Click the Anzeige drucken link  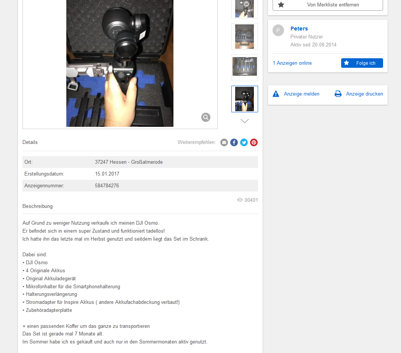364,94
